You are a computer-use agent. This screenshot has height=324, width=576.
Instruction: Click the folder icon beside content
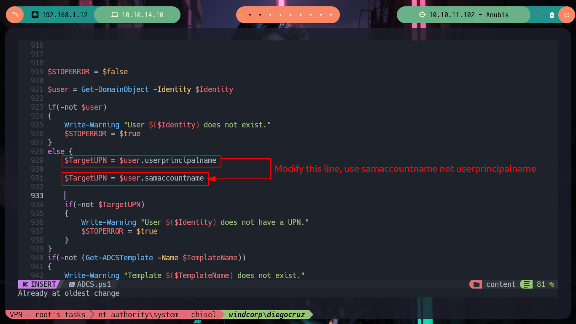pos(476,284)
